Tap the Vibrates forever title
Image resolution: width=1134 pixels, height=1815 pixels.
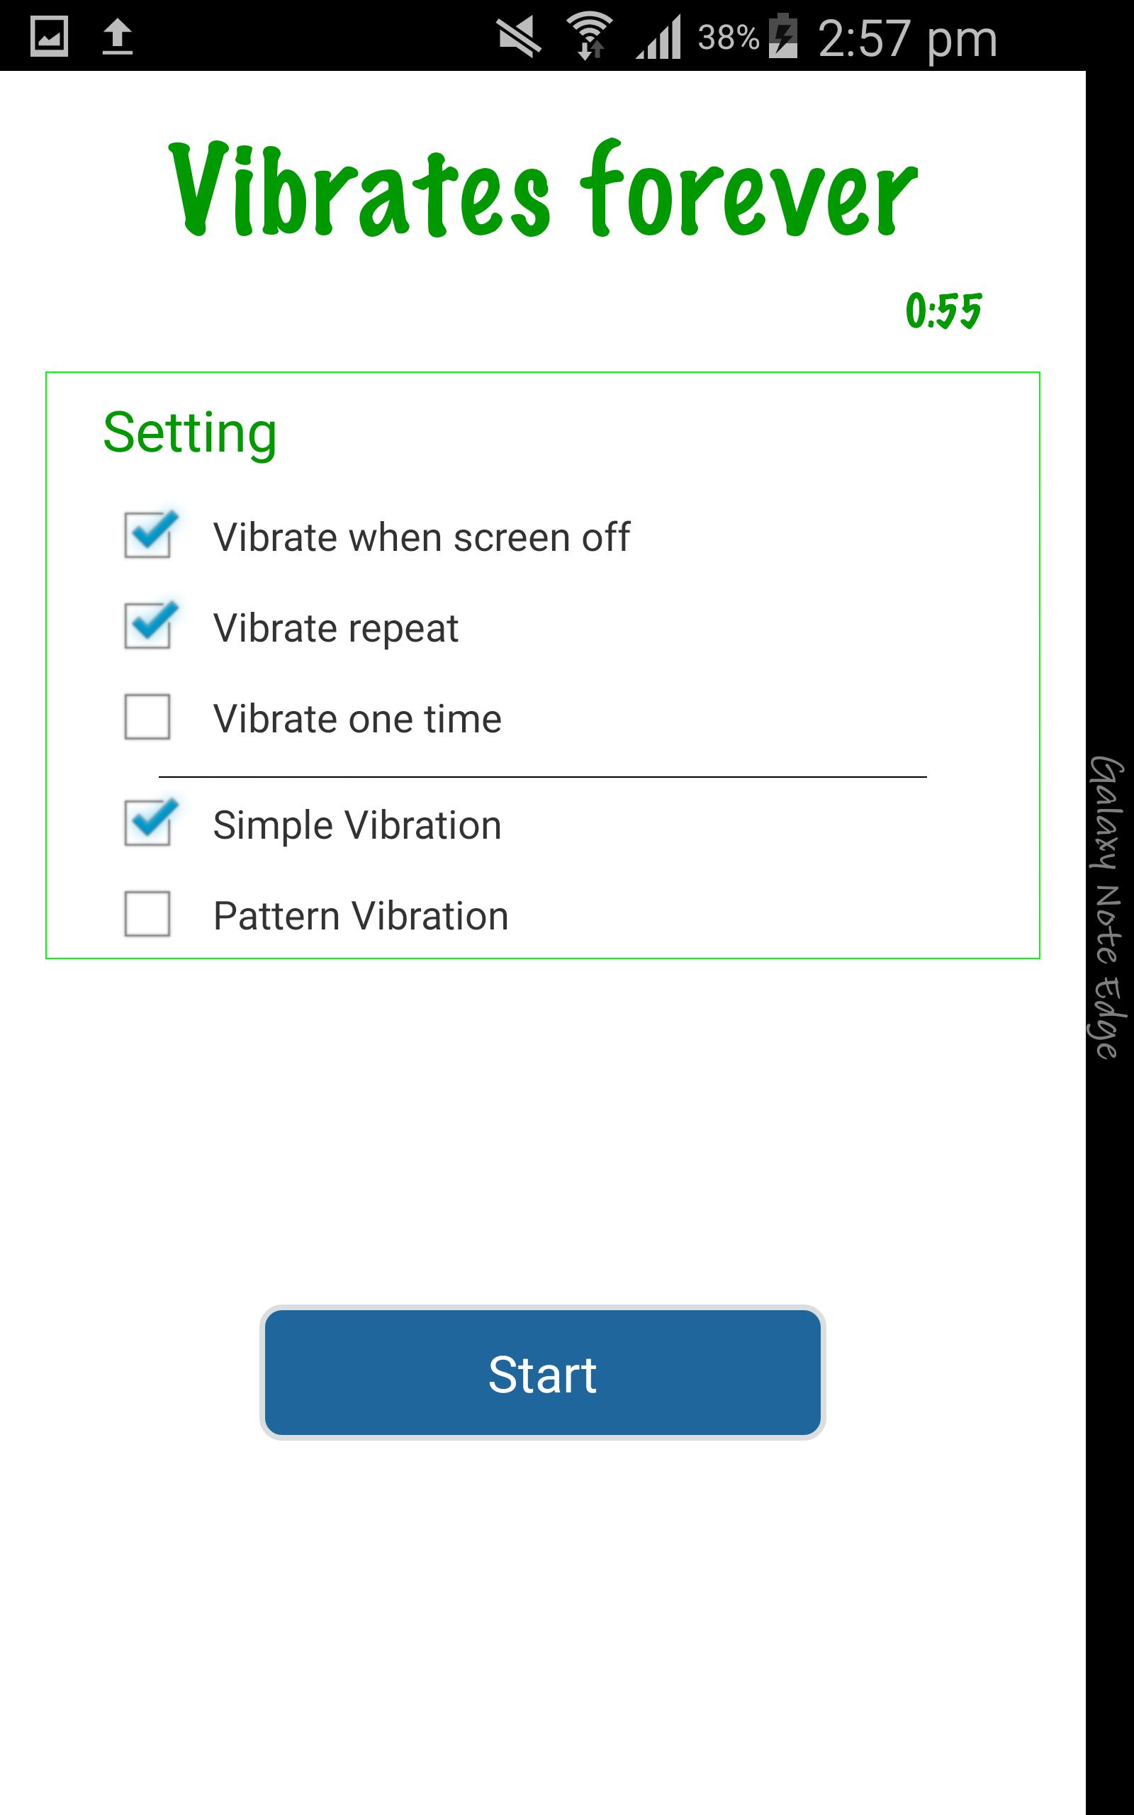[543, 189]
